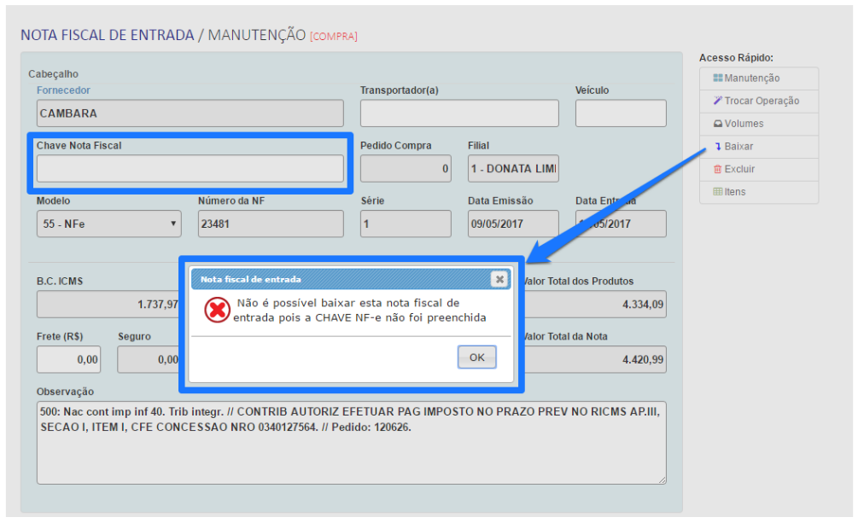Viewport: 864px width, 523px height.
Task: Click the Fornecedor label link
Action: click(63, 90)
